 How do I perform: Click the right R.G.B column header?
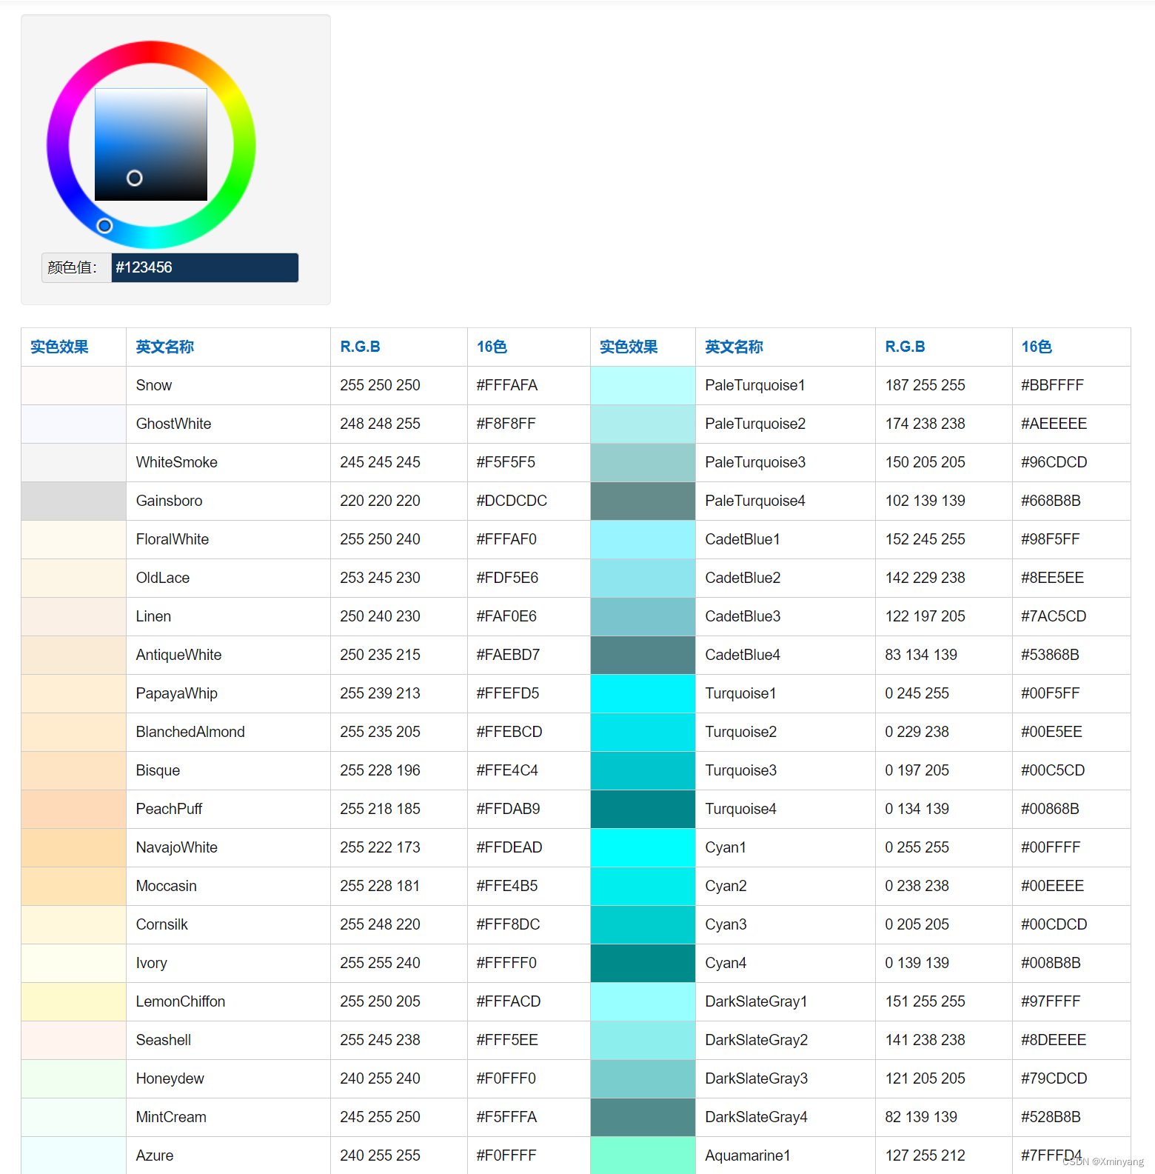[x=905, y=347]
